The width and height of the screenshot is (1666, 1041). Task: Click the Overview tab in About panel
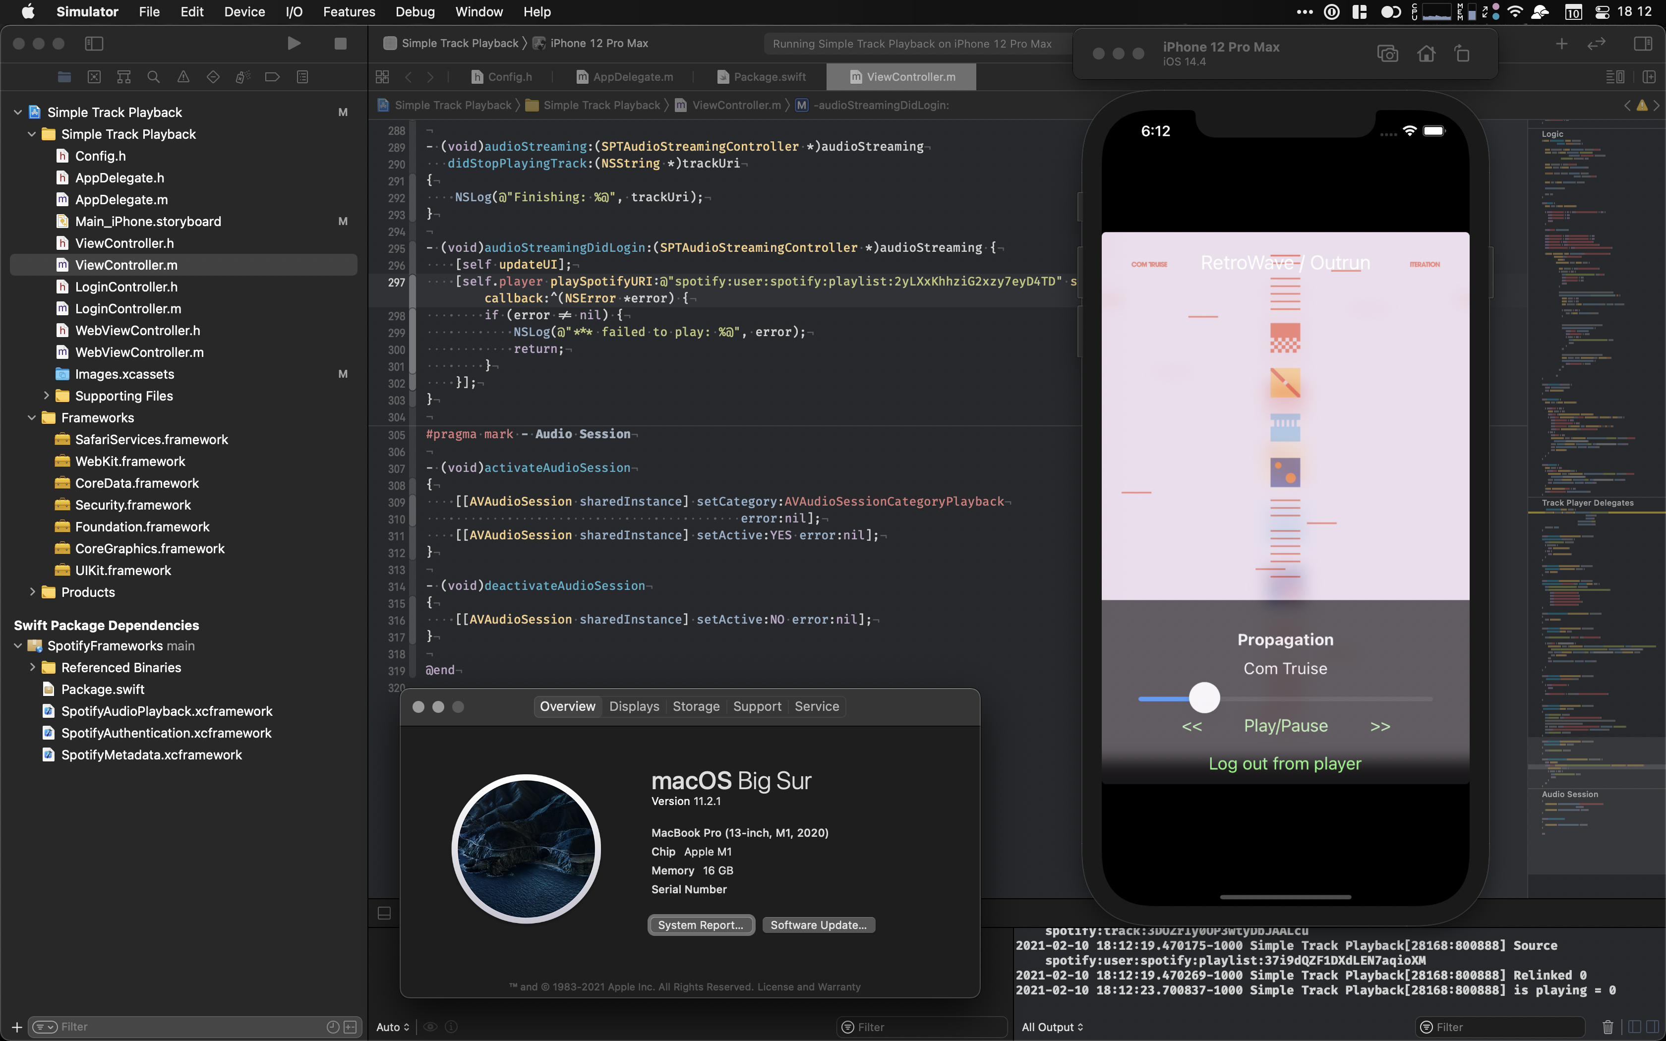[566, 705]
